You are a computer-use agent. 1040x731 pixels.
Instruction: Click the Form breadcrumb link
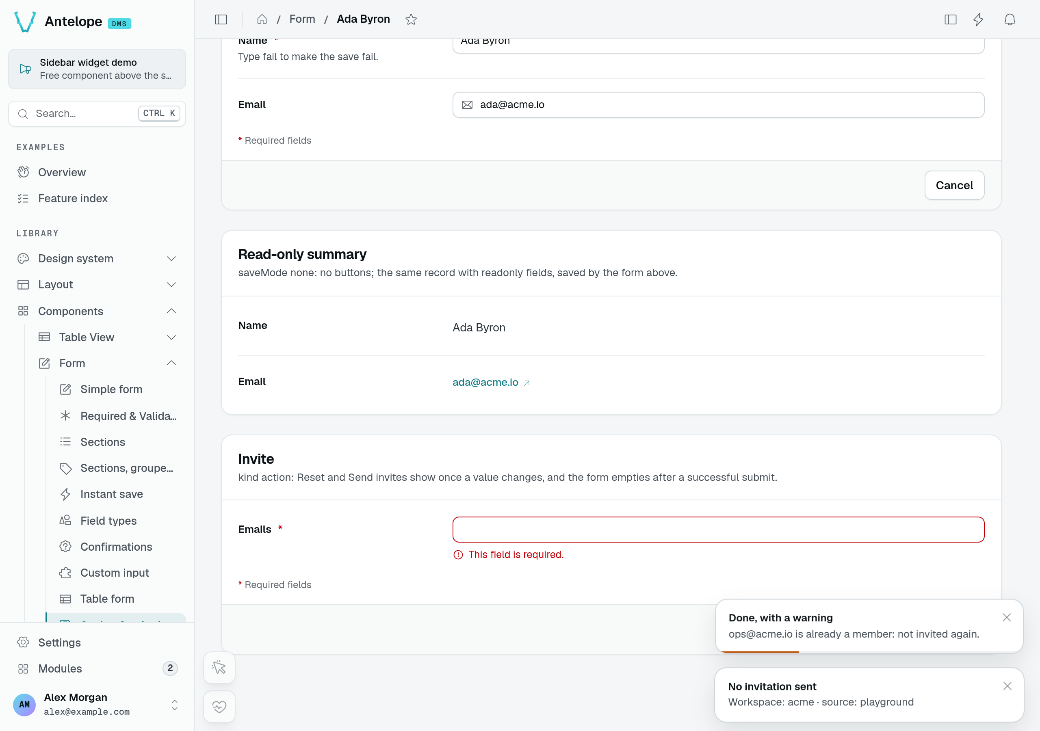[x=302, y=19]
